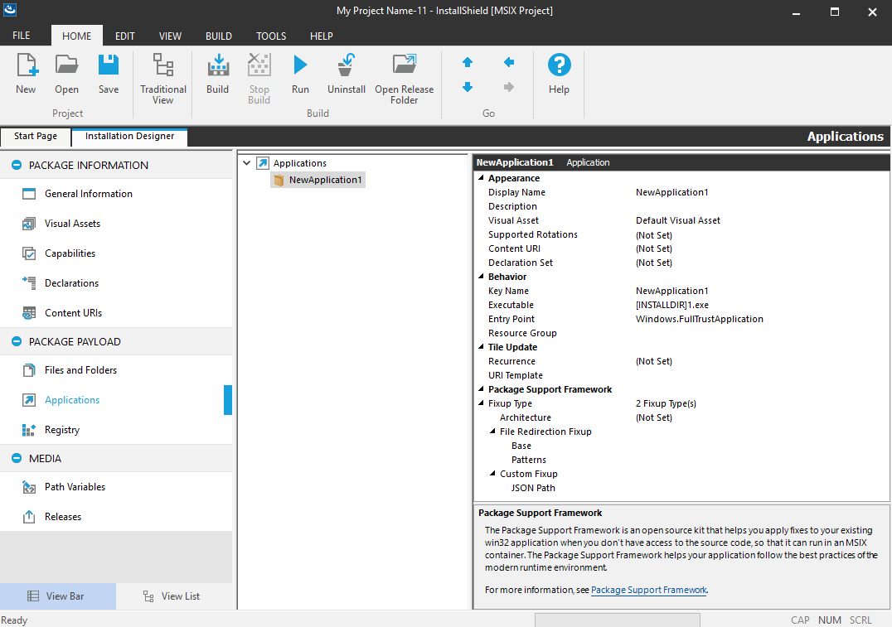This screenshot has width=892, height=627.
Task: Open the Package Support Framework link
Action: (648, 590)
